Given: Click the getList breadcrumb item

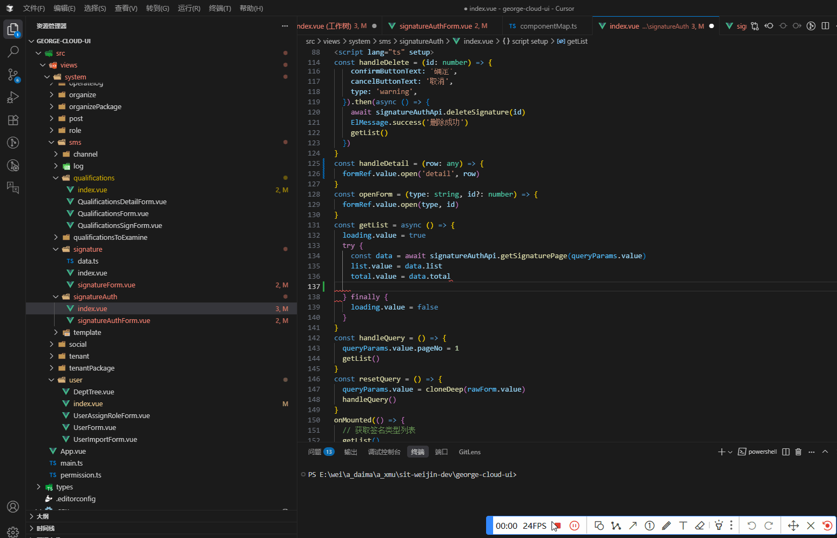Looking at the screenshot, I should tap(577, 42).
